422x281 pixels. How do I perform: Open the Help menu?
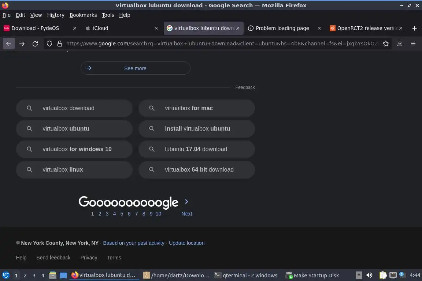pos(125,15)
